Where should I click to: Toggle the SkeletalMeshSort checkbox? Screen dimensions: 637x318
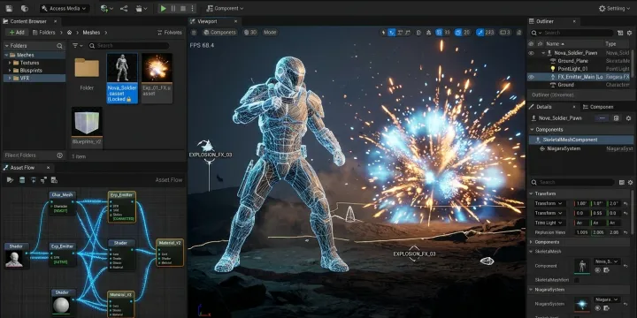[577, 280]
